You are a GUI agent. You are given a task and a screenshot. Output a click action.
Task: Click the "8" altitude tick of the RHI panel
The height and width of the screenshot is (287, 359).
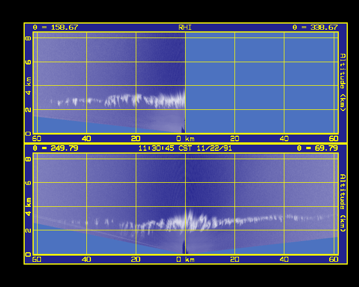(x=29, y=38)
